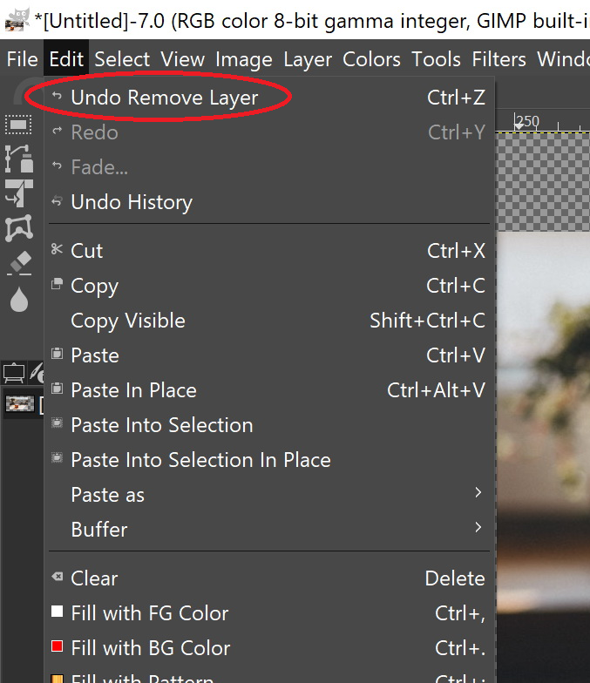Click Copy Visible menu entry
The width and height of the screenshot is (590, 683).
127,321
